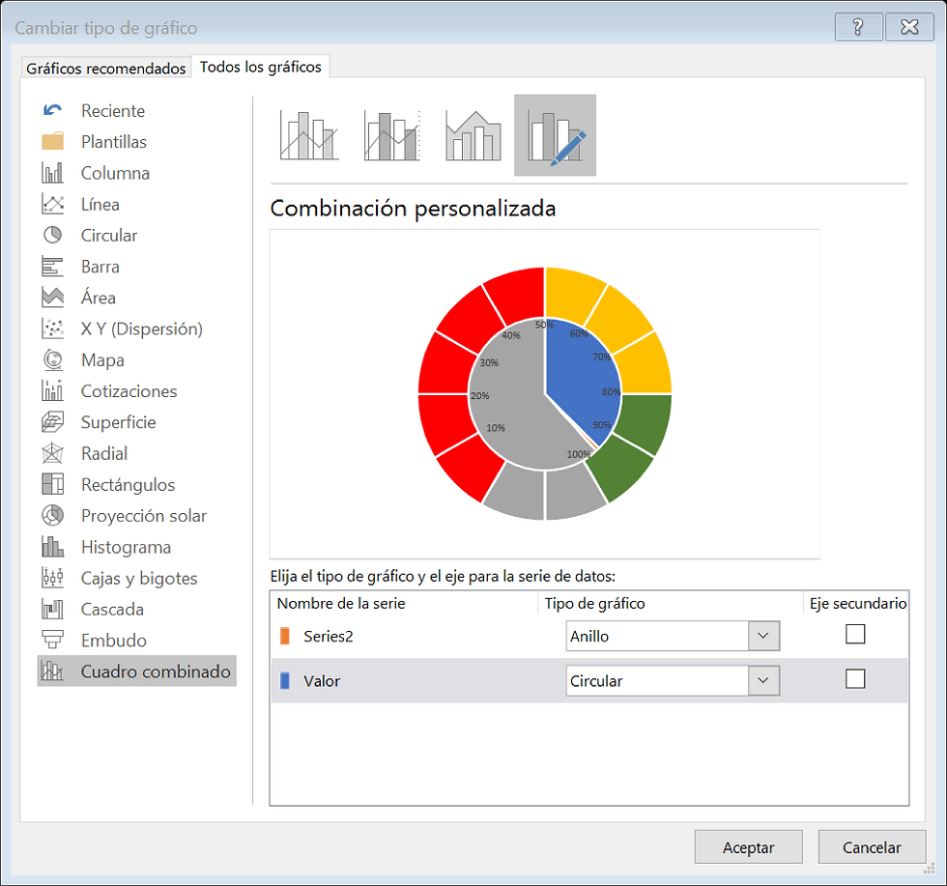This screenshot has width=947, height=886.
Task: Click the Rectángulos category label
Action: pos(128,485)
